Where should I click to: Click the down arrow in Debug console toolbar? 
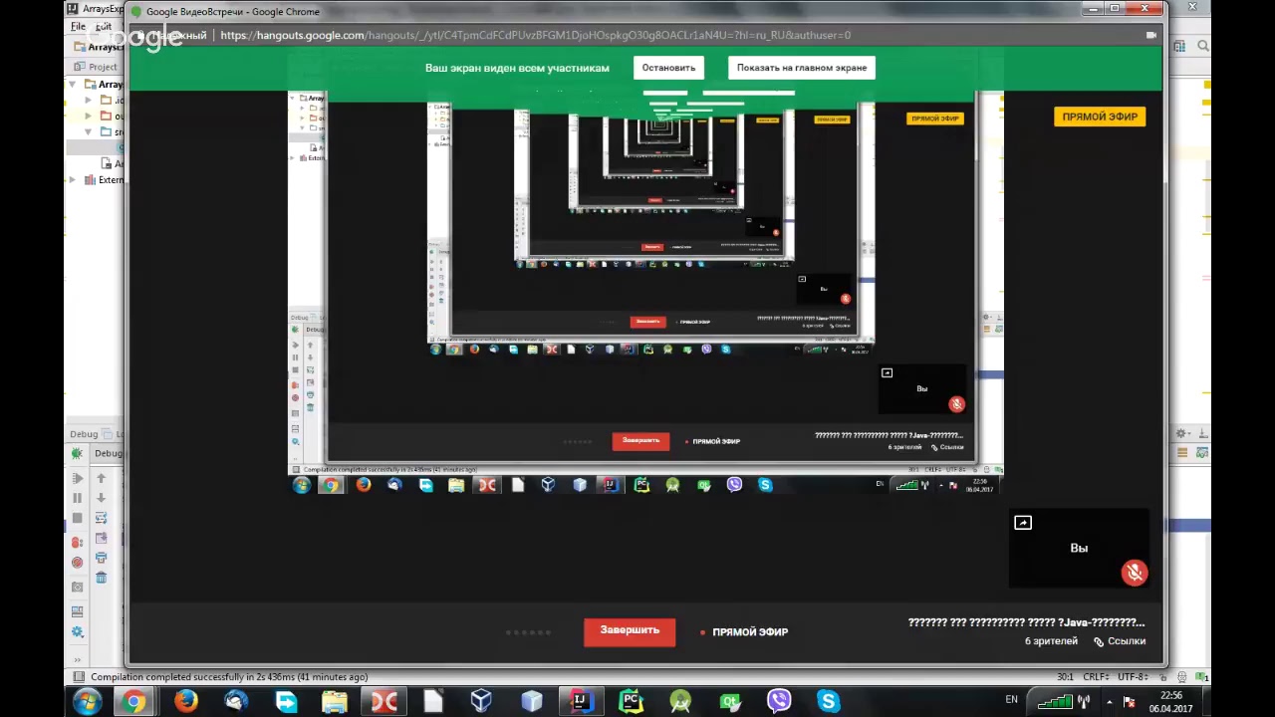[x=101, y=498]
